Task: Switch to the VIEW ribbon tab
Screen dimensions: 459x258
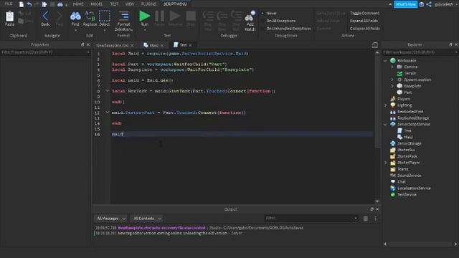Action: (130, 4)
